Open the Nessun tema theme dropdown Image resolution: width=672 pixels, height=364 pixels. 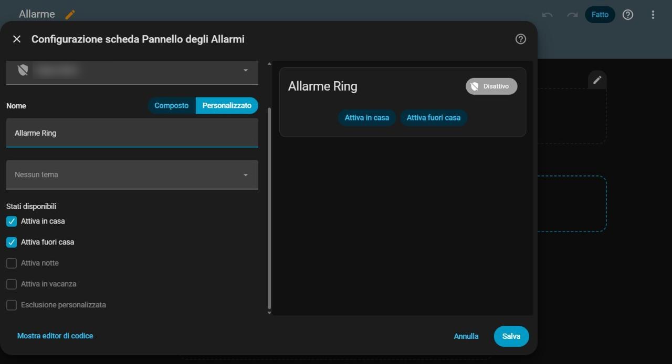click(x=132, y=174)
